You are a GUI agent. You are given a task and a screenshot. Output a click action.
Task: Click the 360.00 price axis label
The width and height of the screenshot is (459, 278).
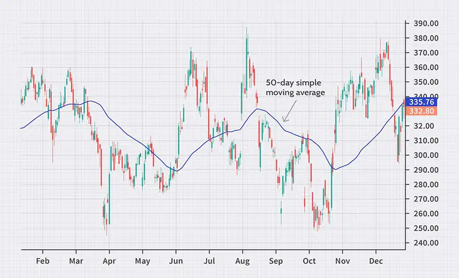[426, 67]
